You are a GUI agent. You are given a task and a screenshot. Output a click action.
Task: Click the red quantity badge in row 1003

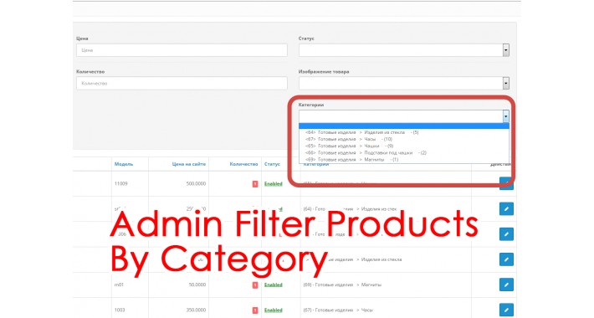pyautogui.click(x=255, y=310)
